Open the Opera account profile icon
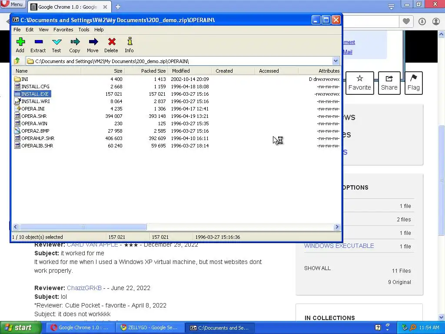Image resolution: width=445 pixels, height=334 pixels. pos(436,22)
